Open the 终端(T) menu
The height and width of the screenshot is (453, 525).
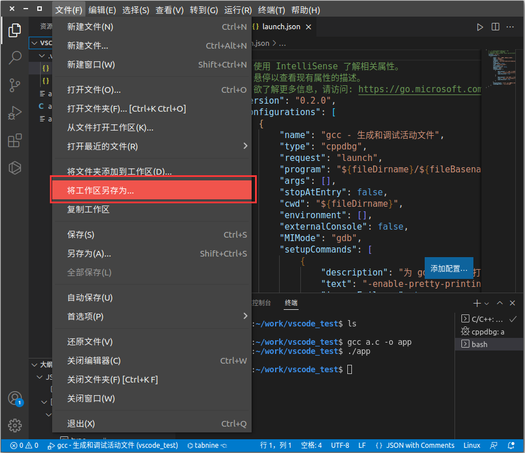(271, 10)
